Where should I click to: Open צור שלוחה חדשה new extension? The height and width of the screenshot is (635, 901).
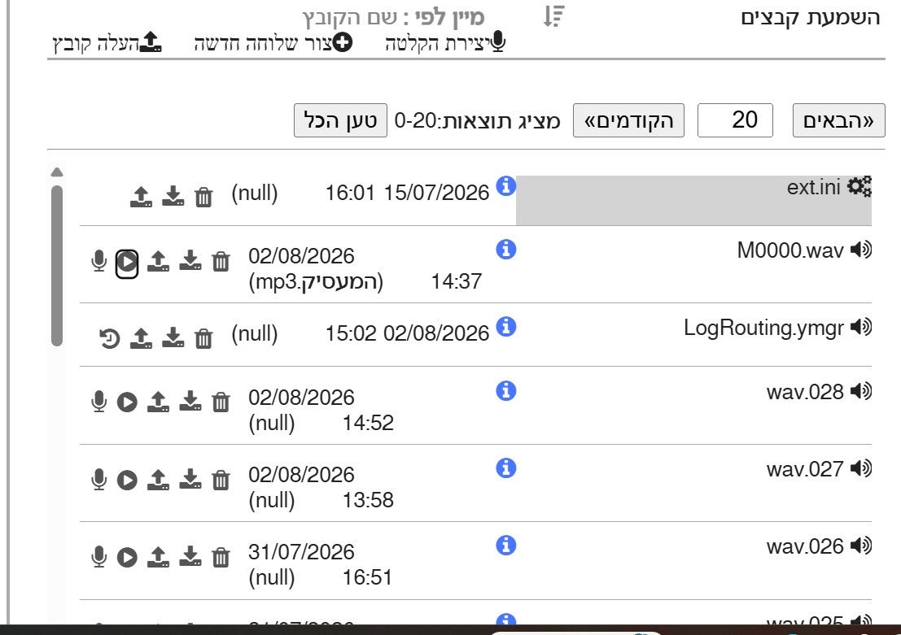point(273,43)
